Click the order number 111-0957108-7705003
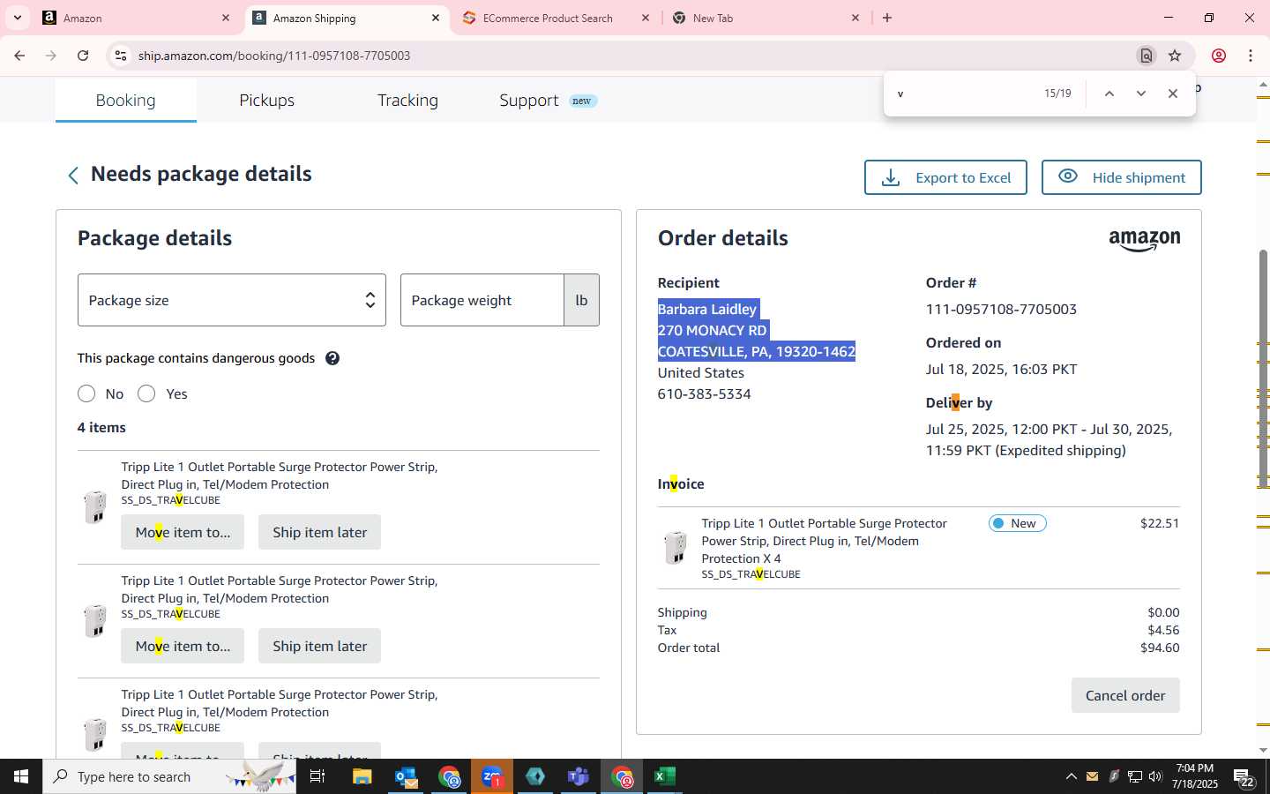Image resolution: width=1270 pixels, height=794 pixels. (x=1001, y=310)
